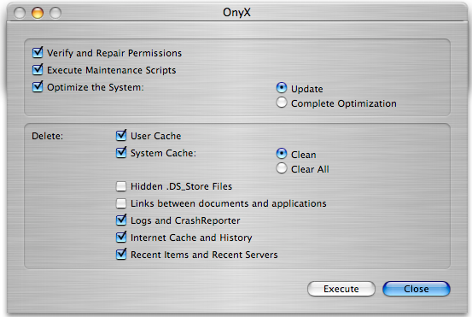Image resolution: width=472 pixels, height=317 pixels.
Task: Check Links between documents and applications
Action: 121,203
